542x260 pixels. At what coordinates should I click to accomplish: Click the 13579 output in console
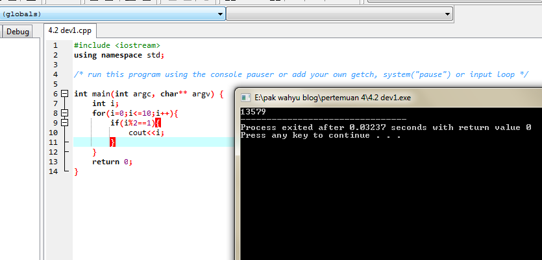pos(253,112)
